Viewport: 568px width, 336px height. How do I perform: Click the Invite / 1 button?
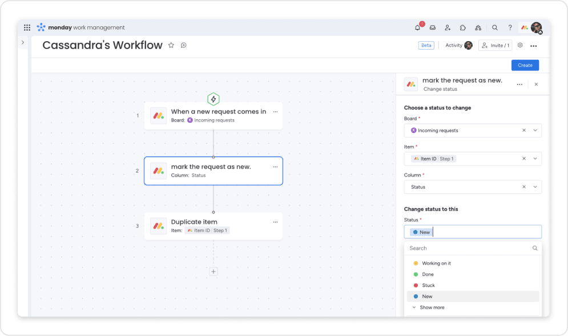[495, 46]
